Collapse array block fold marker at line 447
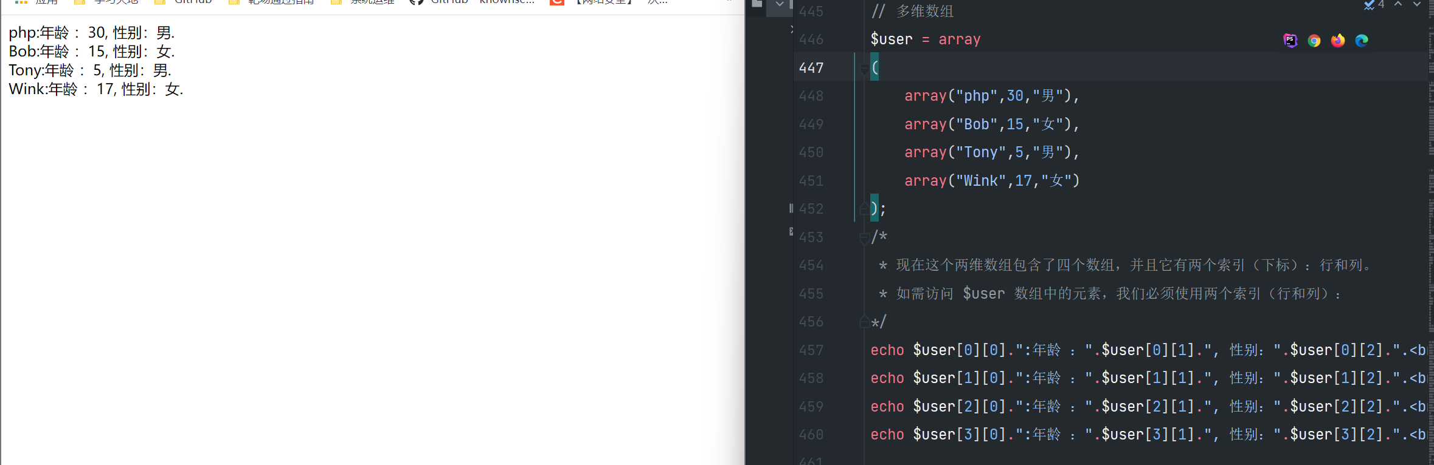Image resolution: width=1434 pixels, height=465 pixels. tap(864, 69)
